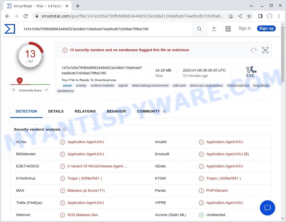This screenshot has width=286, height=222.
Task: Click the persistence tag
Action: [x=66, y=91]
